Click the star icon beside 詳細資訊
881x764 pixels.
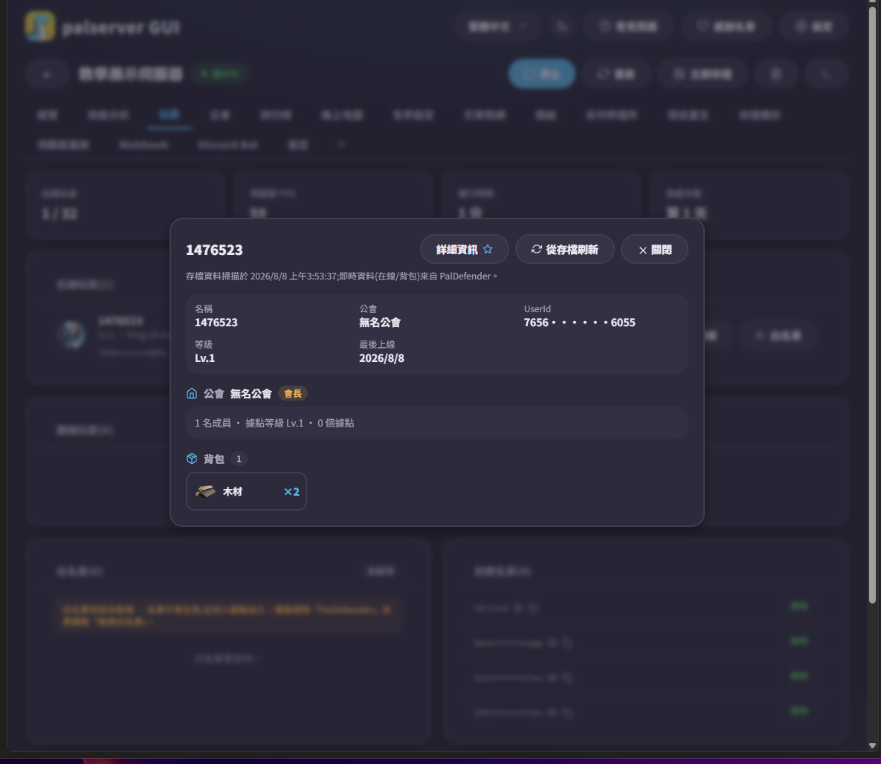(488, 249)
